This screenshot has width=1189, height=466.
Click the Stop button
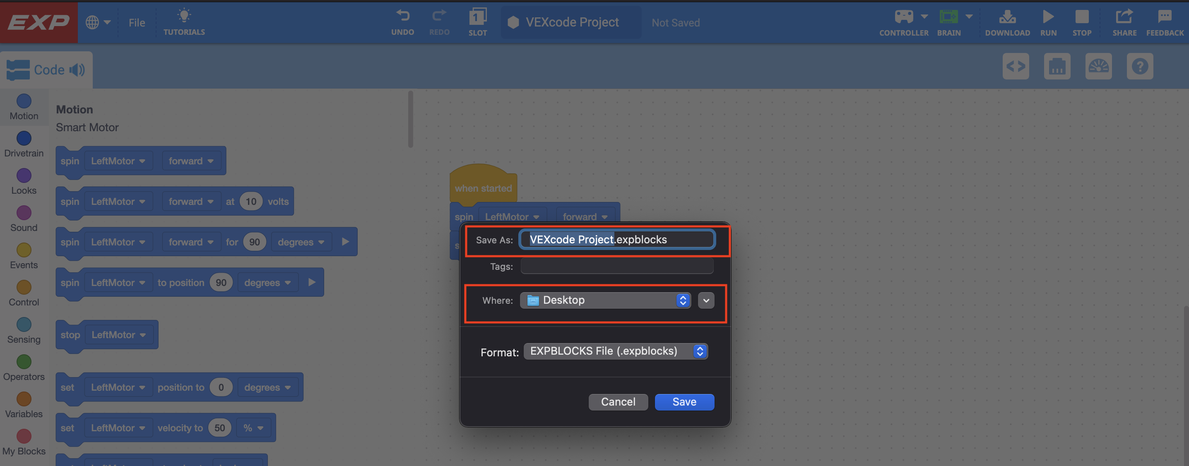click(1081, 17)
